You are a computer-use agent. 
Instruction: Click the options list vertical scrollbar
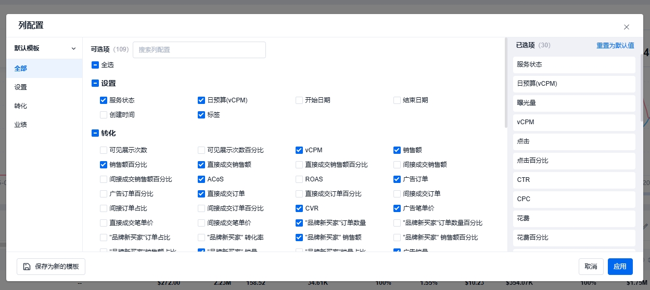506,83
